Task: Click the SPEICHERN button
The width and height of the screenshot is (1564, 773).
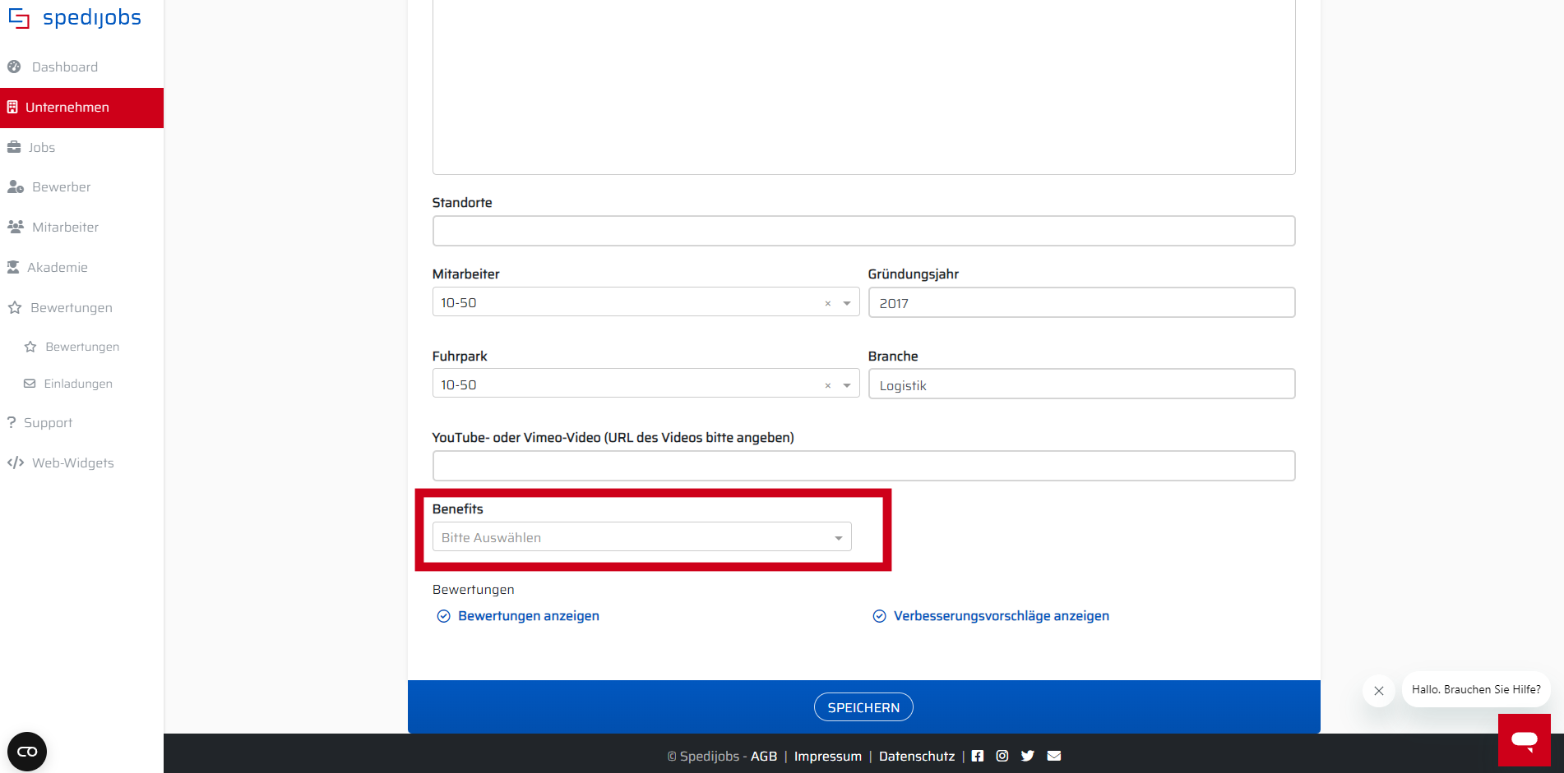Action: 863,707
